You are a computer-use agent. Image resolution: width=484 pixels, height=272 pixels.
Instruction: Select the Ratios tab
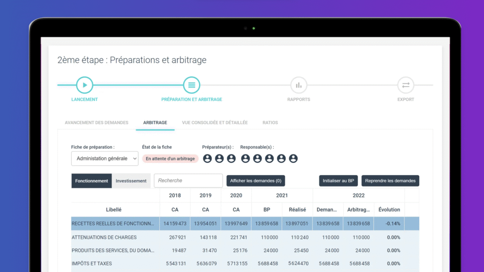270,123
